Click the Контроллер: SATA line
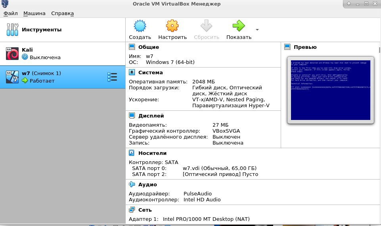This screenshot has height=226, width=381. pos(153,162)
